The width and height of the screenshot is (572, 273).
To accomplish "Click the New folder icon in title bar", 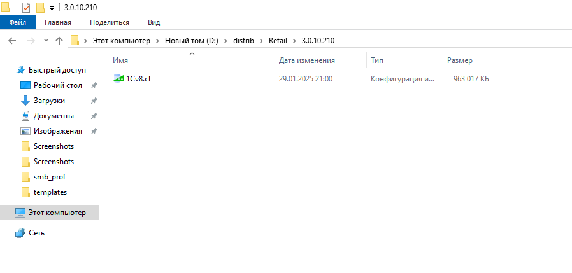I will click(40, 8).
